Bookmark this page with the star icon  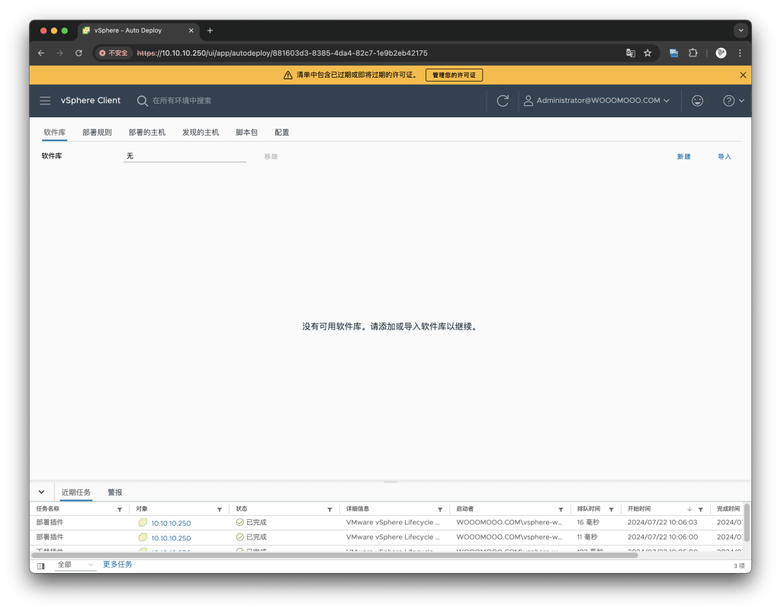click(648, 53)
